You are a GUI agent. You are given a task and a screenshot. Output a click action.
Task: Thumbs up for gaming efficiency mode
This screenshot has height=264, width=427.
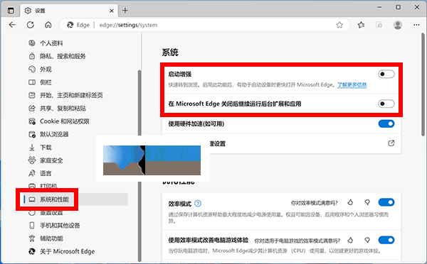click(350, 240)
